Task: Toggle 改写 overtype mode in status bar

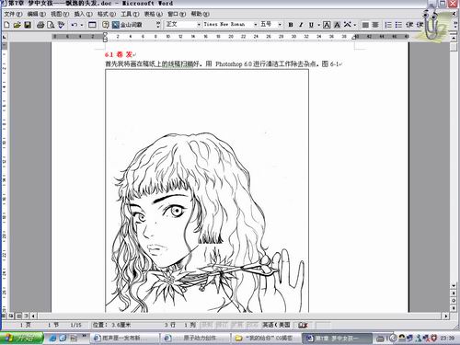Action: pos(253,325)
